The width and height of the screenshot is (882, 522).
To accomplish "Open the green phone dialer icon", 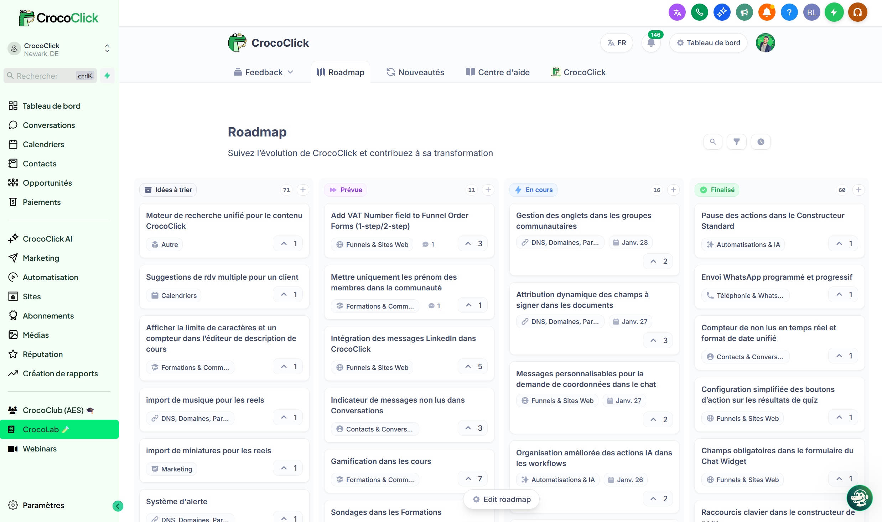I will click(699, 12).
